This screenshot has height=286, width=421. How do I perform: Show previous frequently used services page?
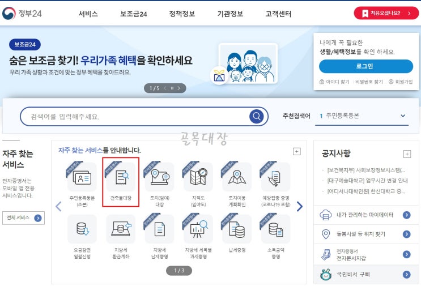point(58,206)
